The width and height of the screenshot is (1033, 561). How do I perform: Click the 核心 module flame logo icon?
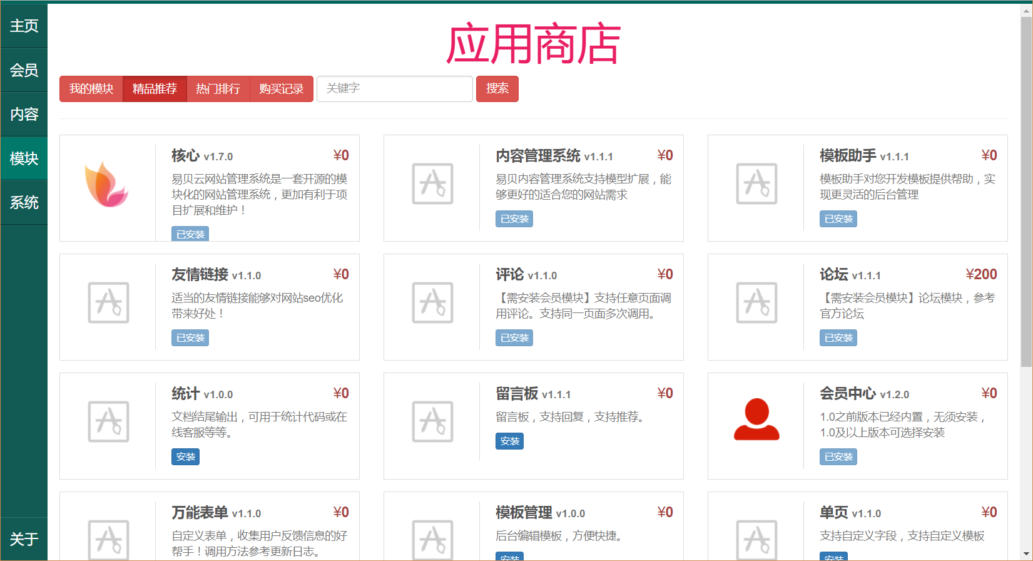pos(107,184)
